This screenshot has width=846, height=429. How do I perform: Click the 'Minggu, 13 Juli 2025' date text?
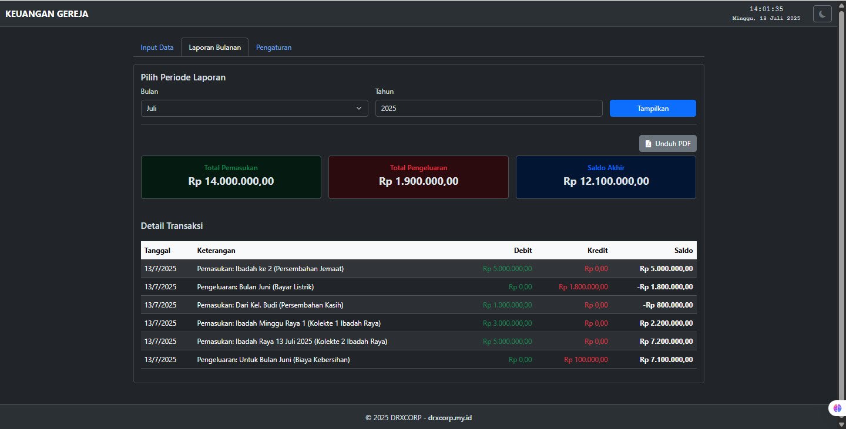pos(766,19)
